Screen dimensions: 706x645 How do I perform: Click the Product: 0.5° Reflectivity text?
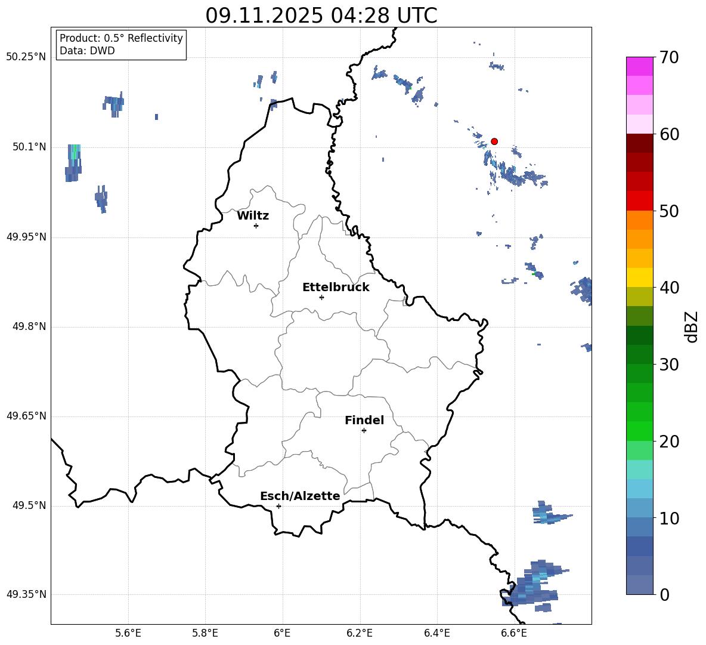pyautogui.click(x=121, y=38)
